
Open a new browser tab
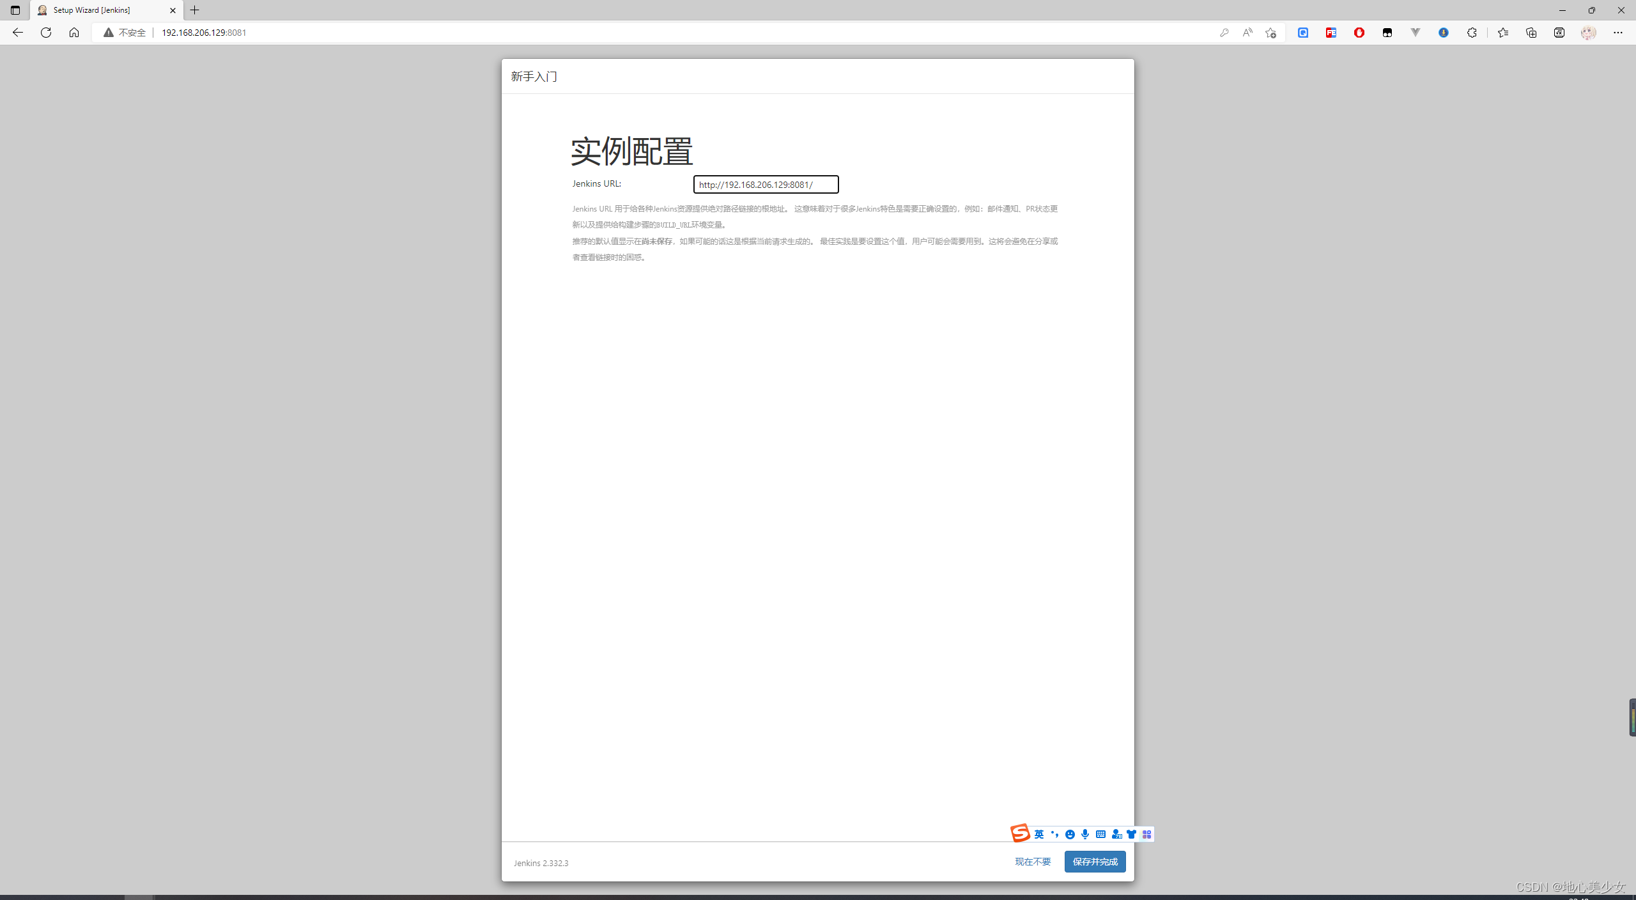point(195,10)
